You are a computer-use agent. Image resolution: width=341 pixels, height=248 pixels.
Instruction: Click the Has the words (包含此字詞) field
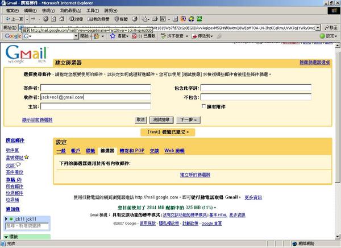pos(256,88)
